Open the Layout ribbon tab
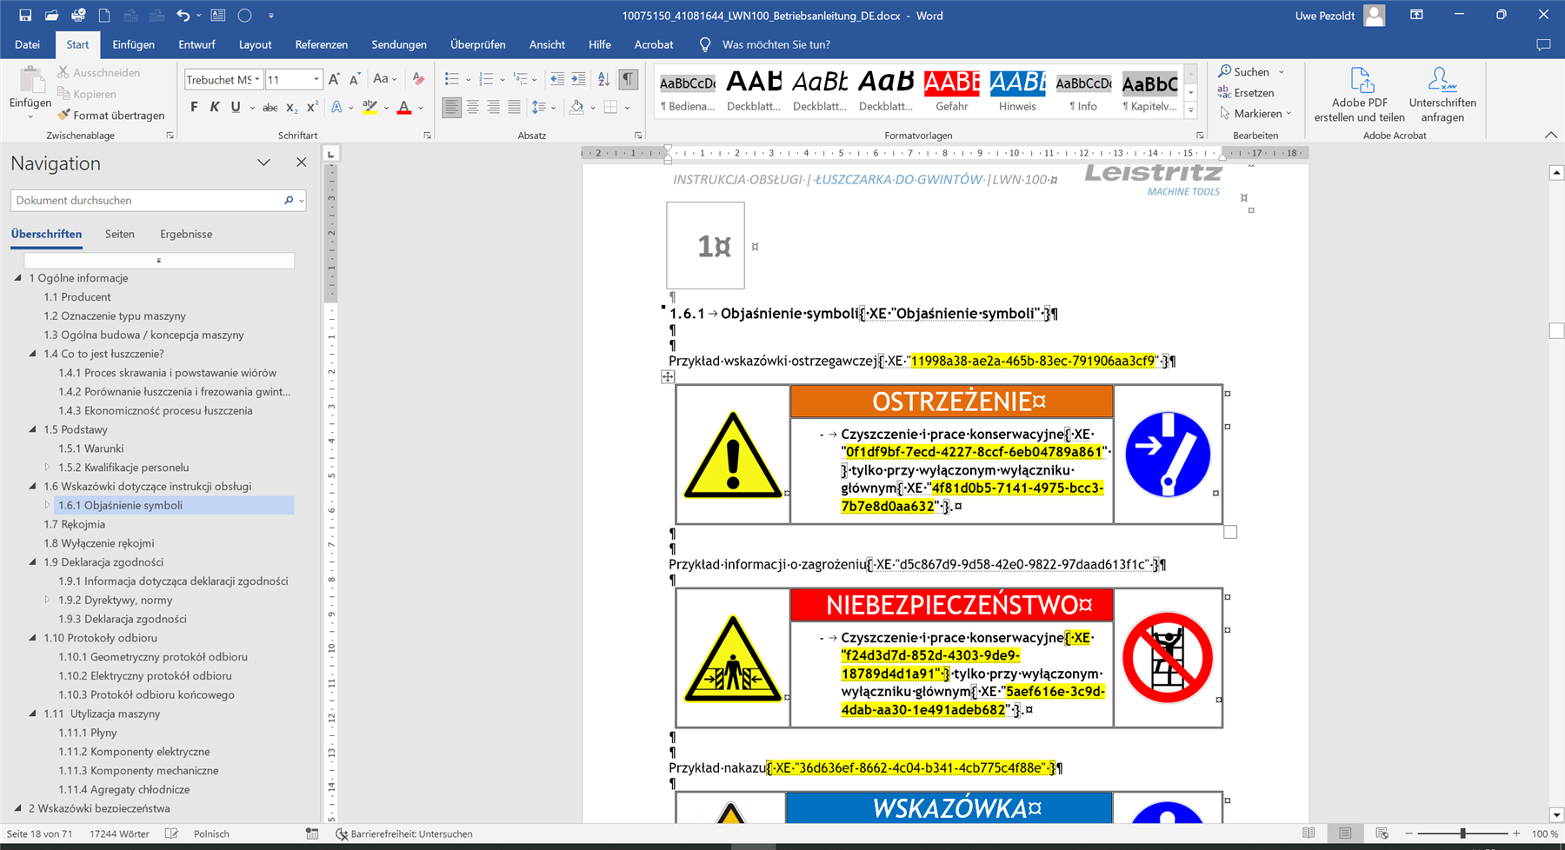Viewport: 1565px width, 850px height. point(255,44)
